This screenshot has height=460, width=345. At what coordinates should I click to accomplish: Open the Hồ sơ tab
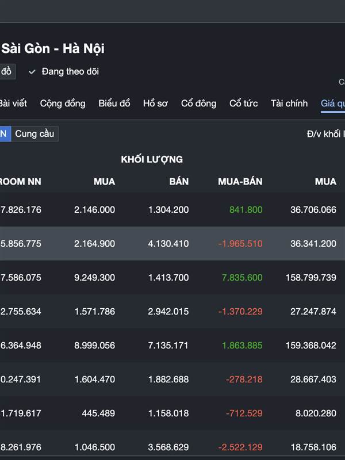coord(155,103)
